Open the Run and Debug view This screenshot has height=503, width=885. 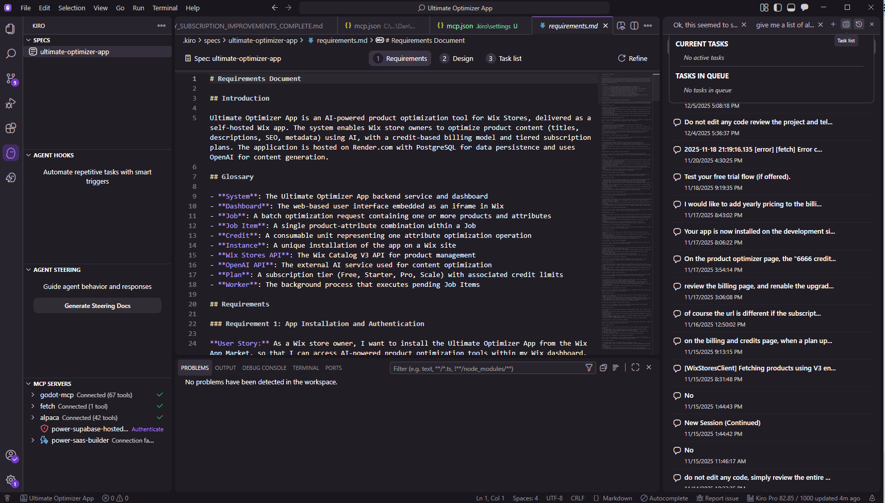pyautogui.click(x=11, y=103)
